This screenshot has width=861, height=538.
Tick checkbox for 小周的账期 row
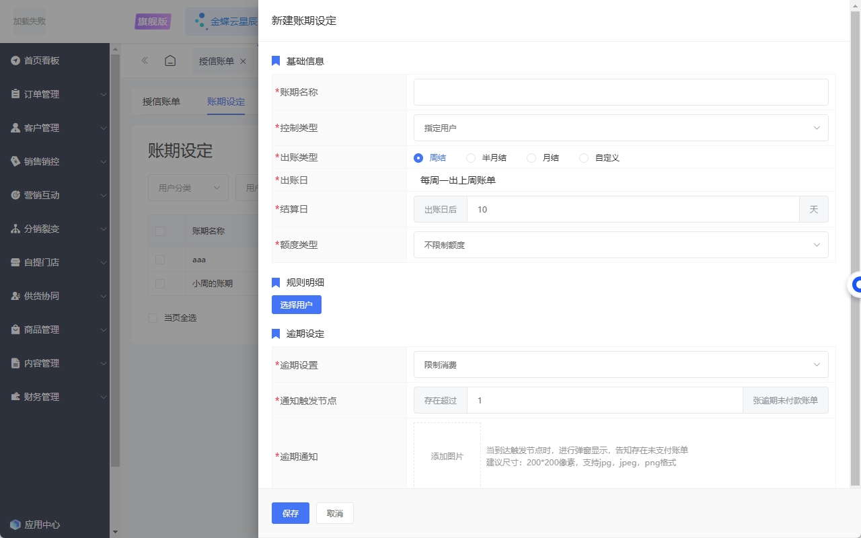(x=160, y=284)
